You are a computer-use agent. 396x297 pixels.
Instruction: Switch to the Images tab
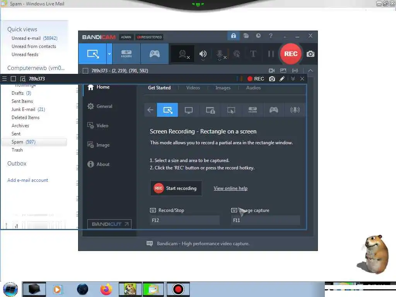223,88
